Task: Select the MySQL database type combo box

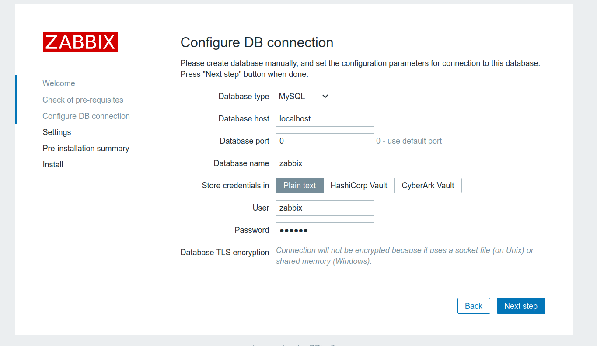Action: (x=303, y=97)
